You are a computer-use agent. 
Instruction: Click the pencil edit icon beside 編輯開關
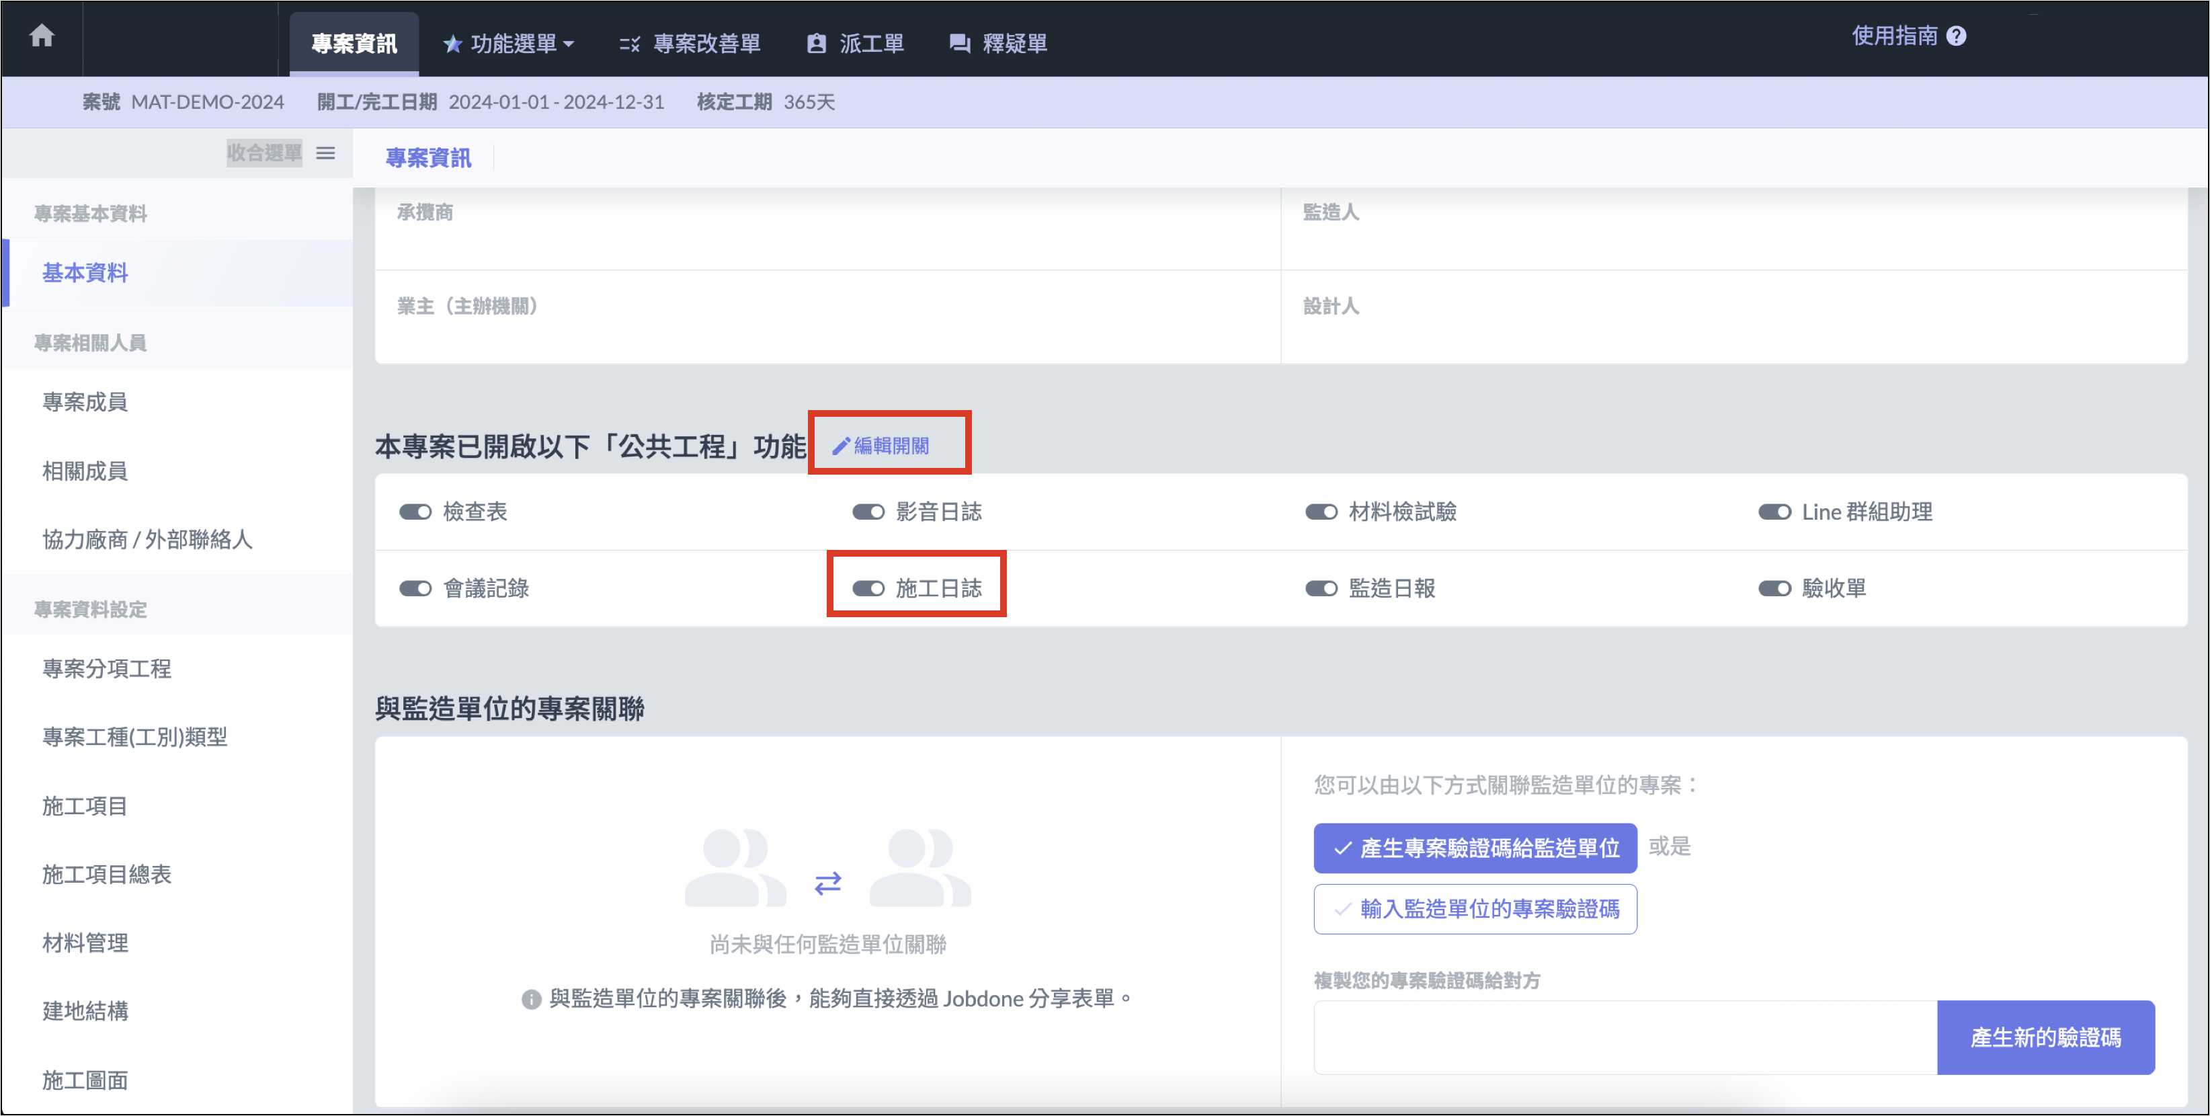pyautogui.click(x=841, y=446)
